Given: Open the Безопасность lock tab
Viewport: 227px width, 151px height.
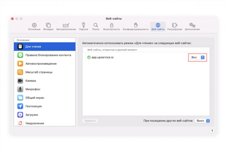Looking at the screenshot, I should (x=111, y=27).
